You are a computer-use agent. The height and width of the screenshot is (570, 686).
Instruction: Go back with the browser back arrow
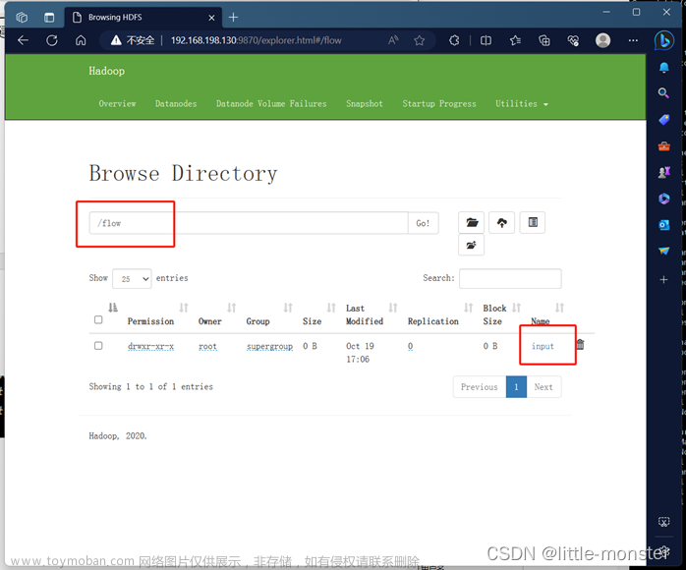(x=23, y=40)
